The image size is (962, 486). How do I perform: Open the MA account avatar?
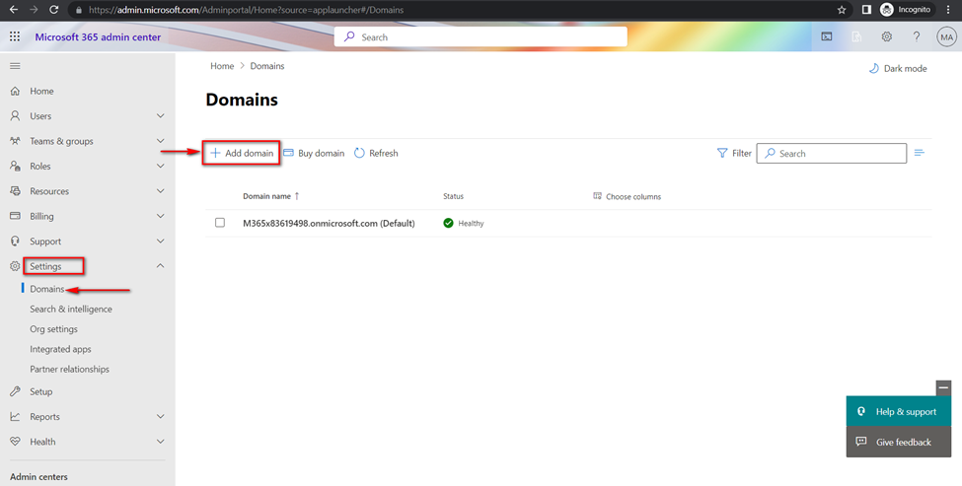click(946, 37)
